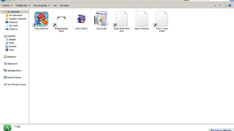Click the Yeni klasör button
Screen dimensions: 234x131
pyautogui.click(x=64, y=5)
